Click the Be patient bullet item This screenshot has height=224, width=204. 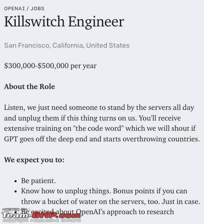pyautogui.click(x=38, y=181)
